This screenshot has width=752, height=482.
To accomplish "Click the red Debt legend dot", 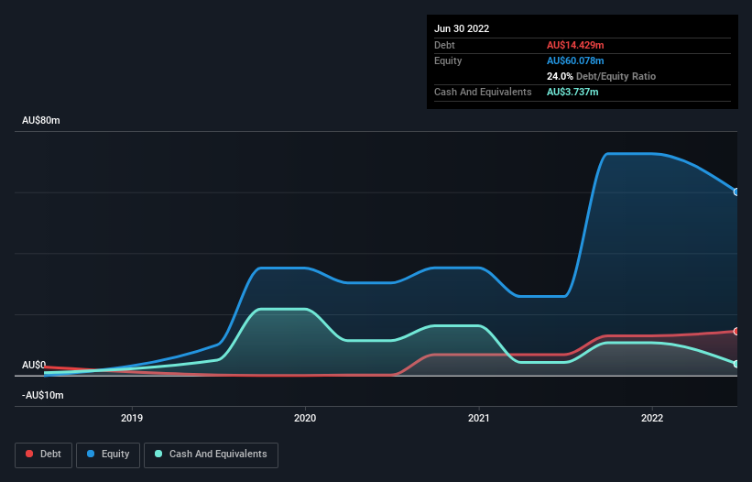I will tap(29, 454).
